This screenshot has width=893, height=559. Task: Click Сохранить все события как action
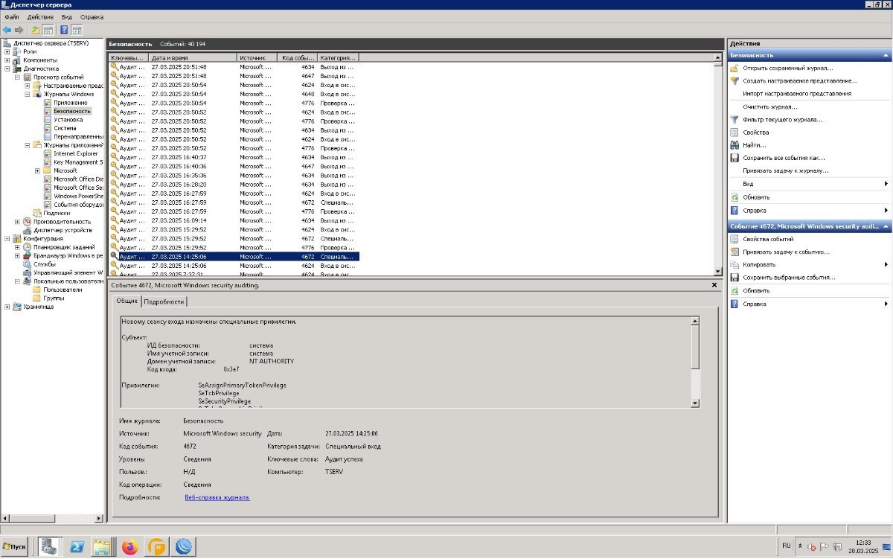tap(784, 158)
